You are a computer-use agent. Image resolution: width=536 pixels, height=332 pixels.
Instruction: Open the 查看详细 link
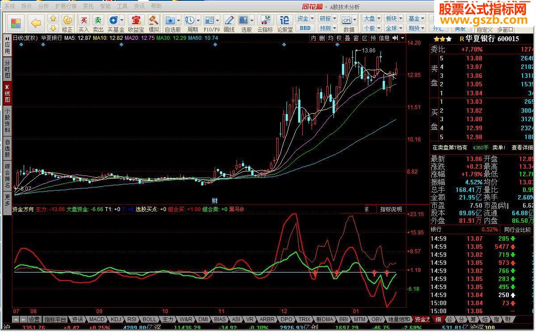522,148
